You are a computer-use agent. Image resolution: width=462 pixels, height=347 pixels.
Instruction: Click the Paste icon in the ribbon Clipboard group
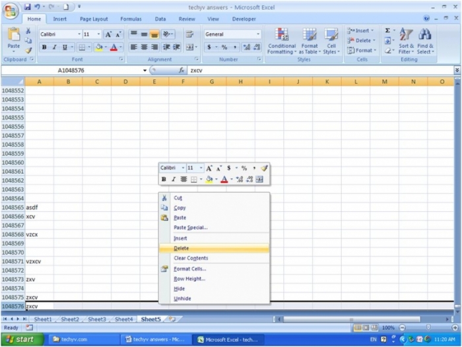click(x=13, y=37)
